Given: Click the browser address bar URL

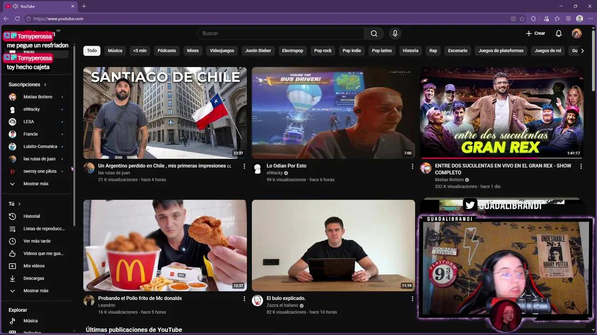Looking at the screenshot, I should [x=58, y=19].
